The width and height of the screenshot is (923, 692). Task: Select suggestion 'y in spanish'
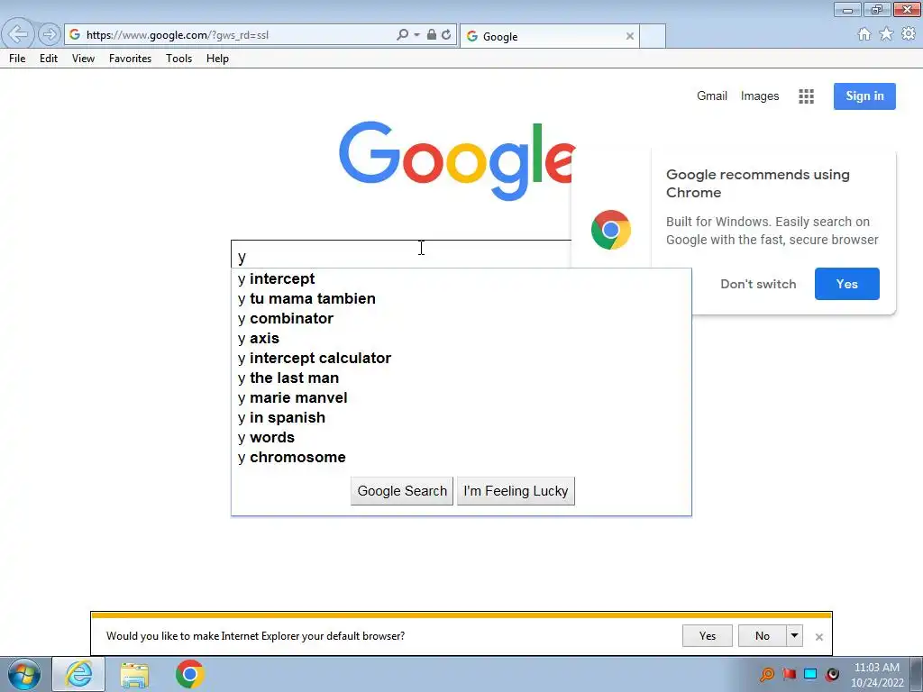(x=461, y=417)
